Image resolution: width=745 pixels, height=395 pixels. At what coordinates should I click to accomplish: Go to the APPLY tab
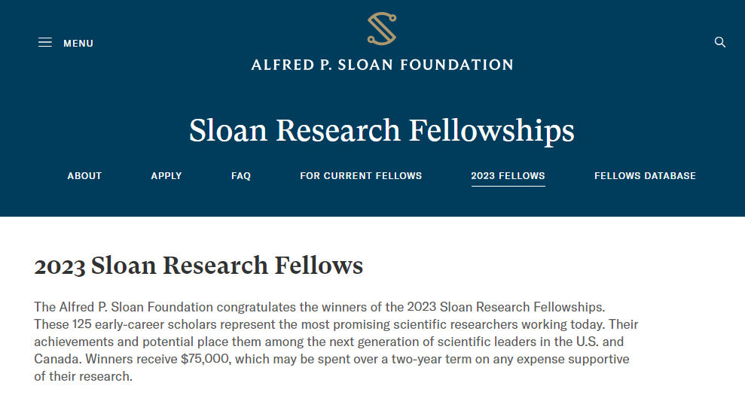(166, 175)
